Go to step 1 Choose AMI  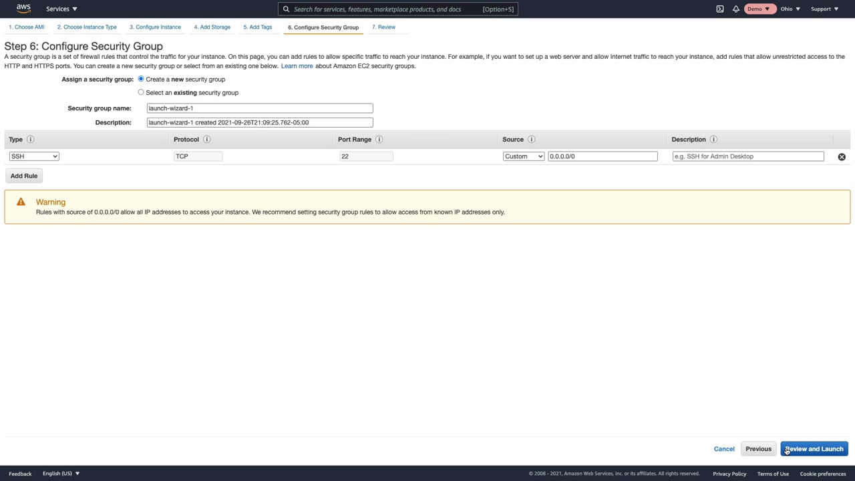tap(27, 27)
